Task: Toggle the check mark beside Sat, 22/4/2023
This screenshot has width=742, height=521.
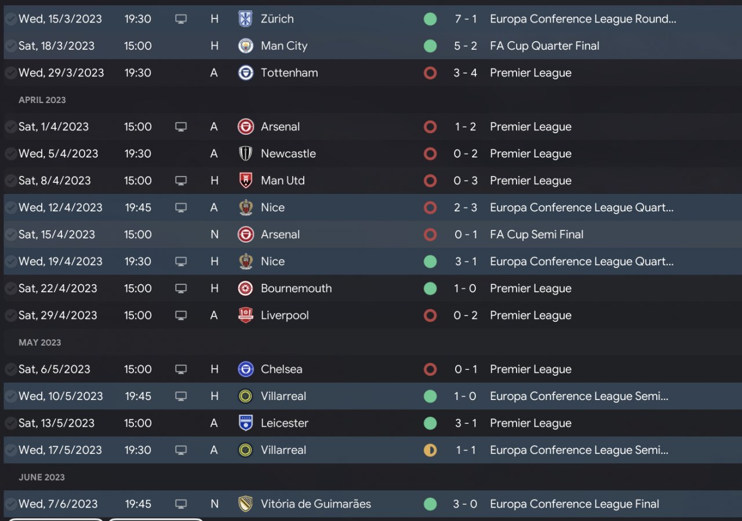Action: [10, 288]
